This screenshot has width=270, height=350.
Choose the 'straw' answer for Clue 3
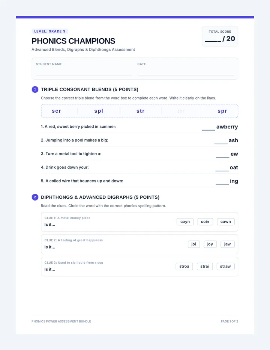225,267
